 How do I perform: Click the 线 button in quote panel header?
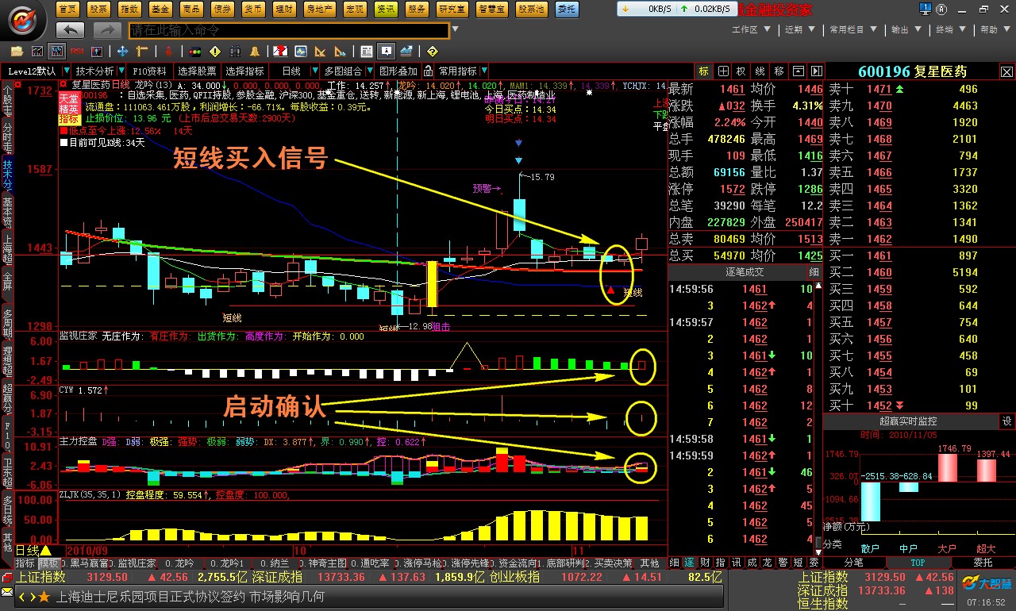(760, 71)
